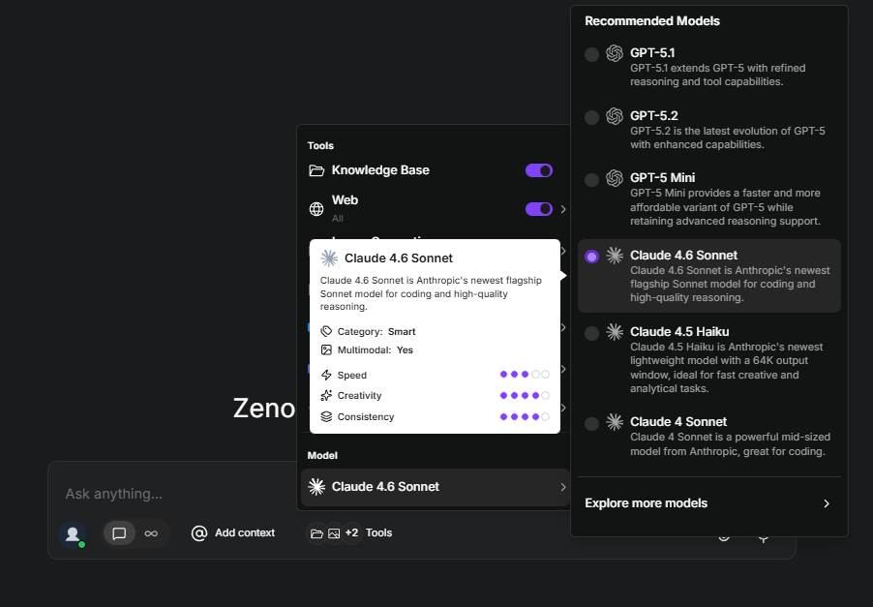Click the 'Category: Smart' text in info card

[x=376, y=332]
